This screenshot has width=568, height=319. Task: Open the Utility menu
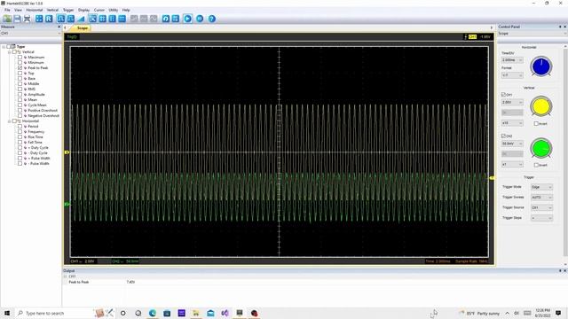[x=114, y=10]
